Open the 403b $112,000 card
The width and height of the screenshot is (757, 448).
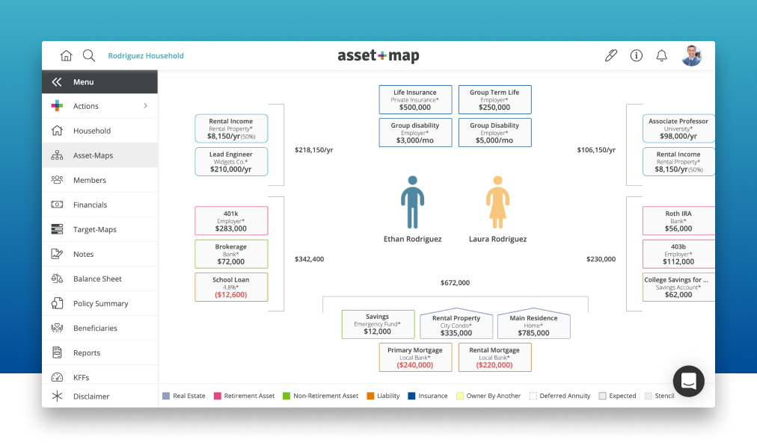[x=678, y=254]
